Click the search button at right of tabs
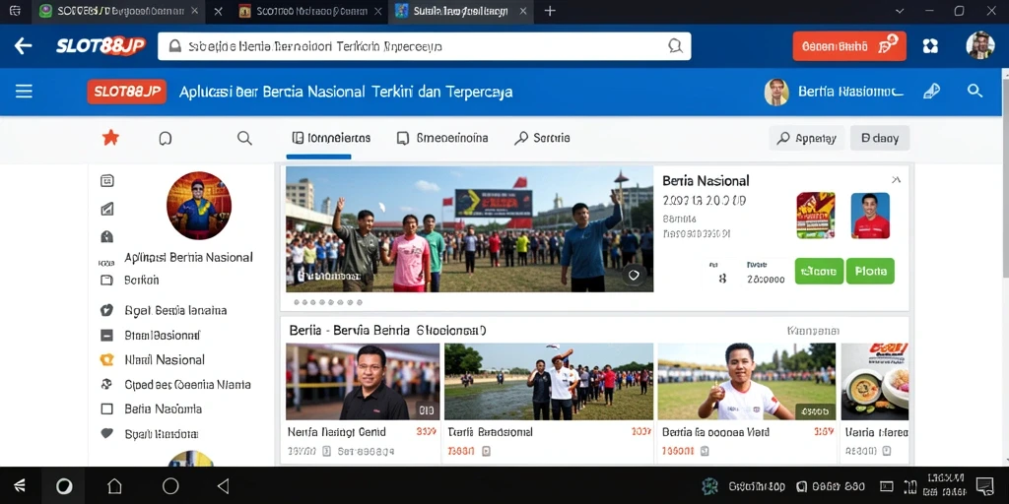1009x504 pixels. tap(807, 138)
